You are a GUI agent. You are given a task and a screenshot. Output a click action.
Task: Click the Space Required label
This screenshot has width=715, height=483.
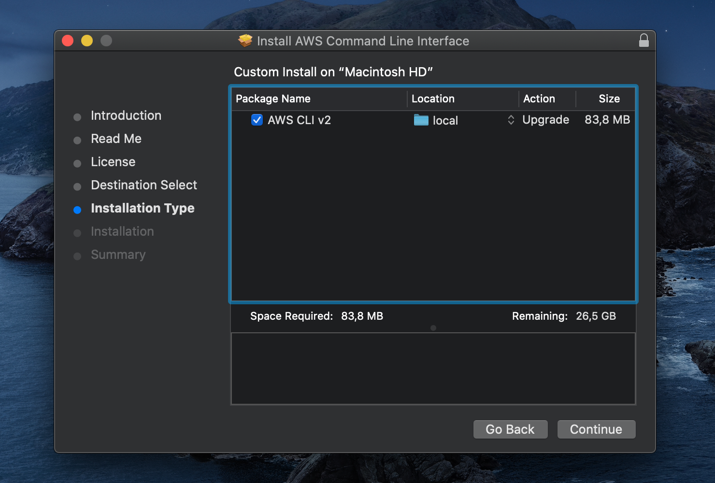point(291,316)
